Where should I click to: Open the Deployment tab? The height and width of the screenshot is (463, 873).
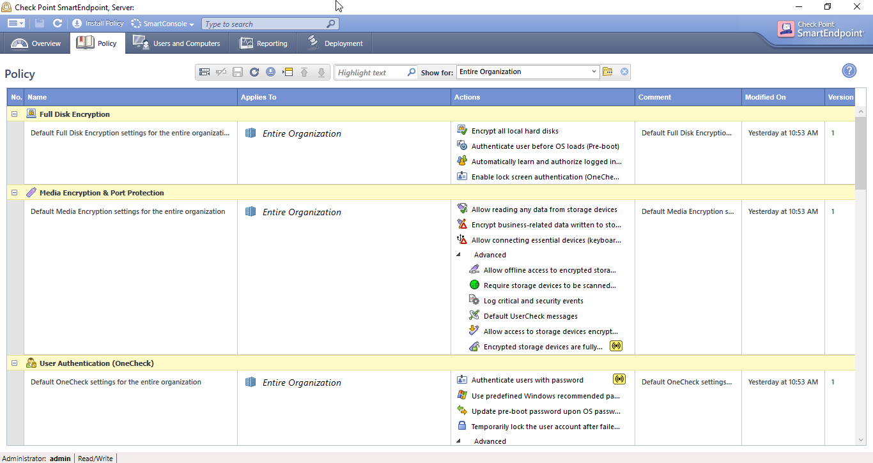[x=335, y=43]
